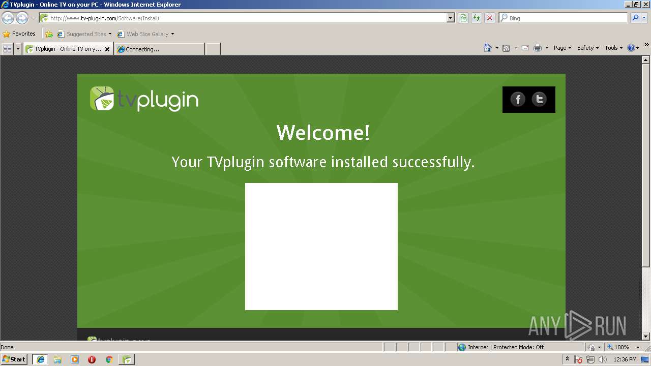Close the TVplugin tab with its X
Viewport: 651px width, 366px height.
(x=107, y=49)
